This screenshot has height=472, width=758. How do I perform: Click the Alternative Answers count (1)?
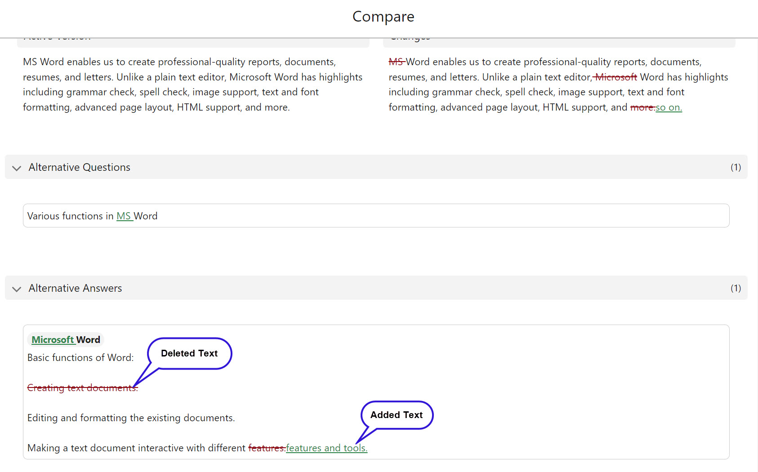736,288
